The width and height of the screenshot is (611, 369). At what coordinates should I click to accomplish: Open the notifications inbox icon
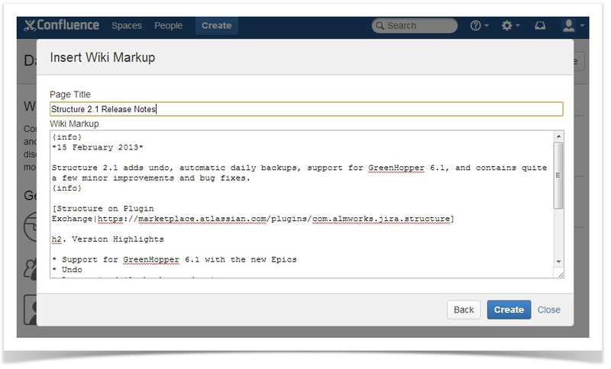point(540,26)
